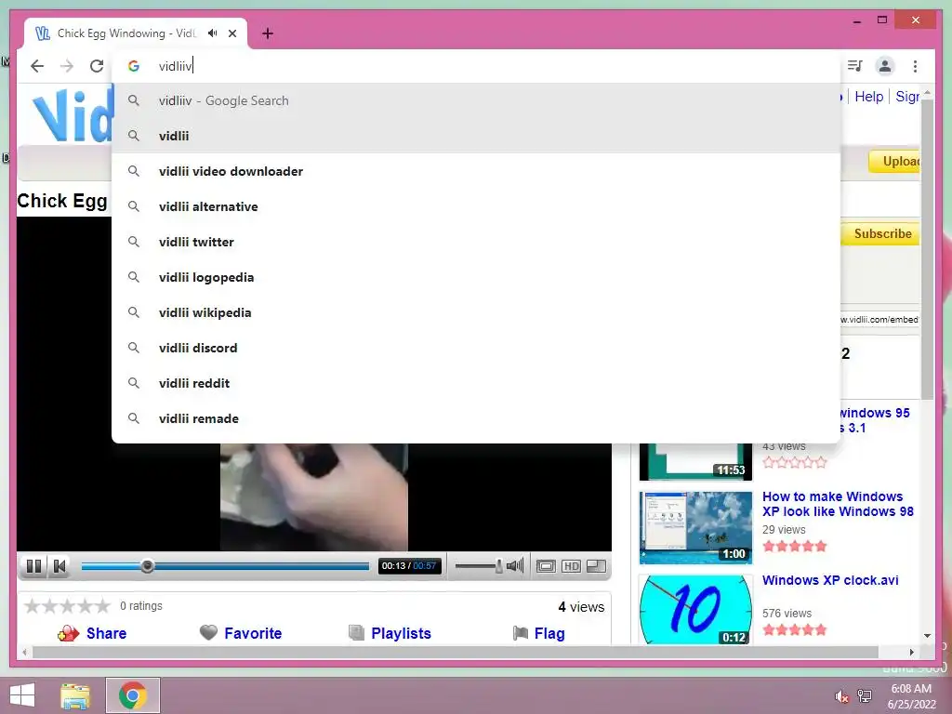Open the Windows XP clock thumbnail showing 0:12
Viewport: 952px width, 714px height.
695,610
